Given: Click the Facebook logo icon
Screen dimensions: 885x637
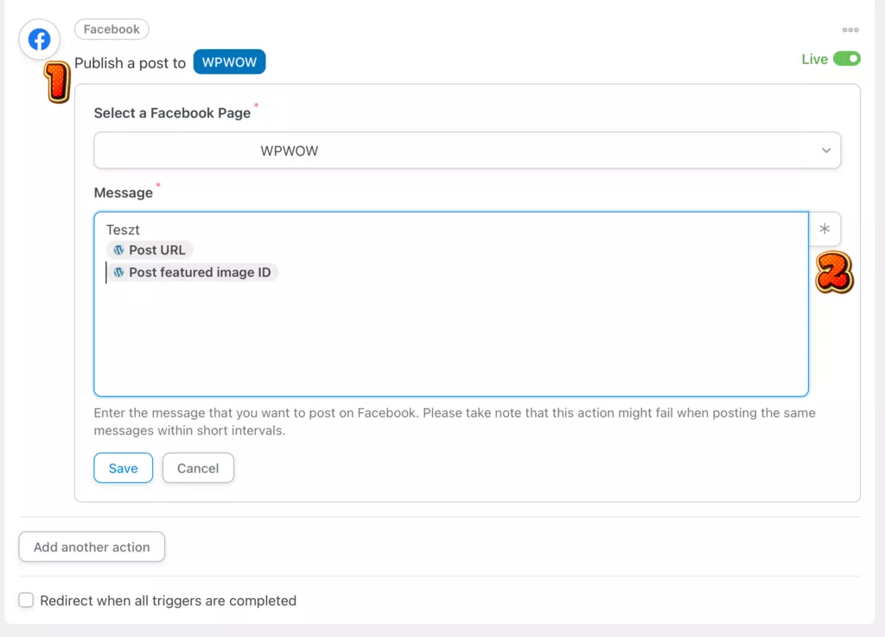Looking at the screenshot, I should click(40, 40).
